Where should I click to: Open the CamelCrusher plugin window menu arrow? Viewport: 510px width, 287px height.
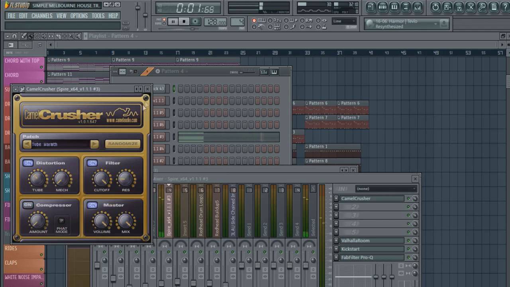click(x=15, y=89)
